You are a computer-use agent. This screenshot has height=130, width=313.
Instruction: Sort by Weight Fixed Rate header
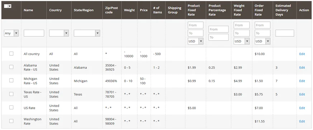(x=239, y=10)
